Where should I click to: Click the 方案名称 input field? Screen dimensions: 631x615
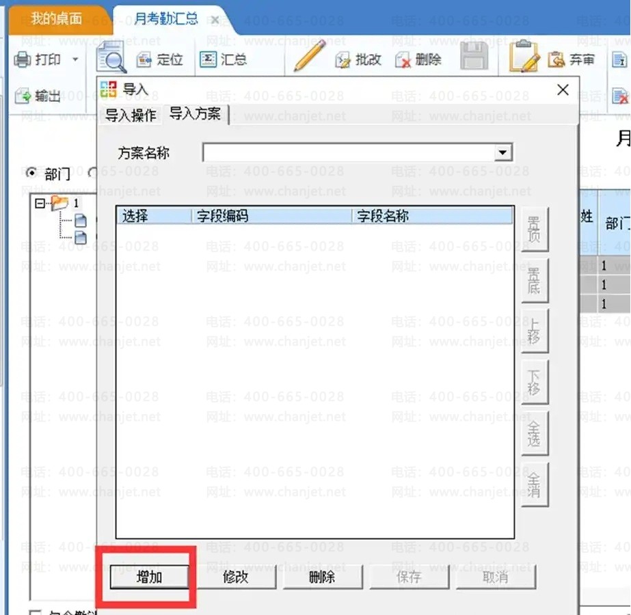tap(349, 152)
